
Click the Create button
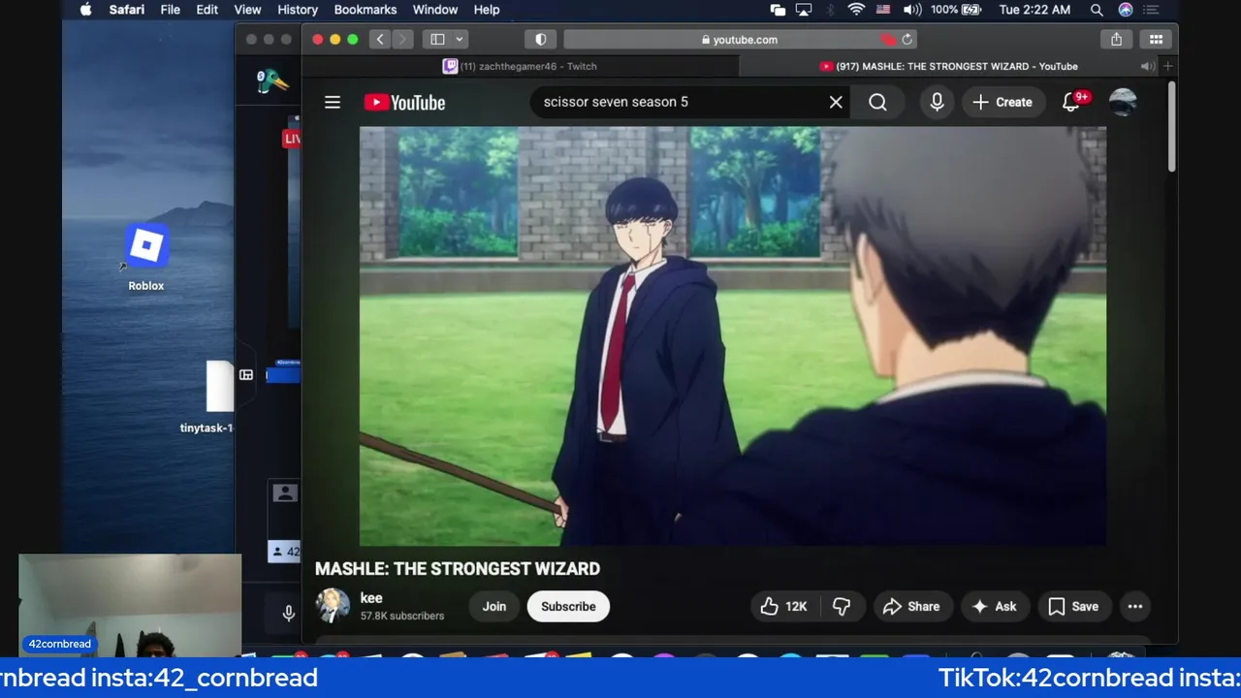(1003, 102)
